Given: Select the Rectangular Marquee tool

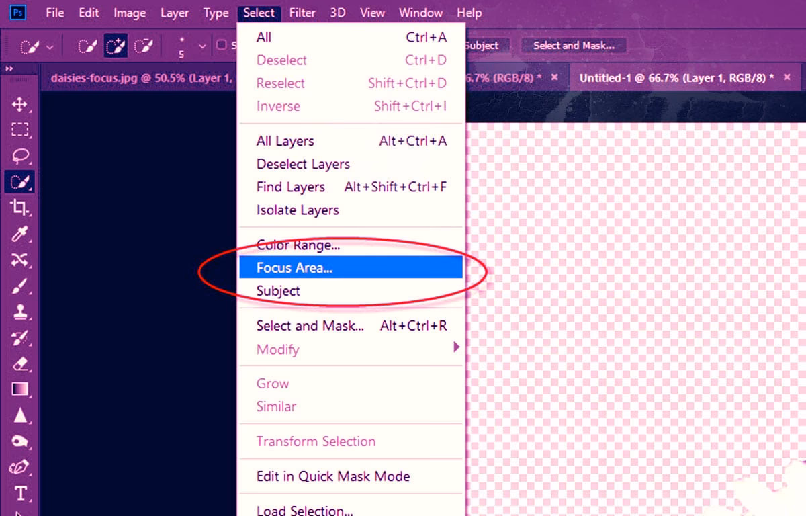Looking at the screenshot, I should point(20,130).
